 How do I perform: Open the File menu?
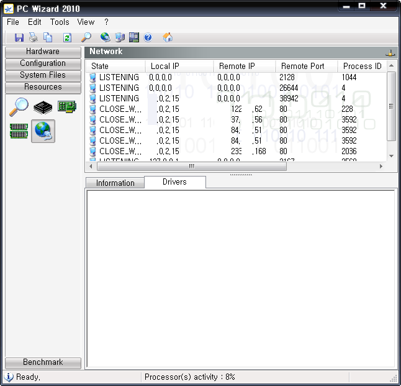pyautogui.click(x=13, y=22)
